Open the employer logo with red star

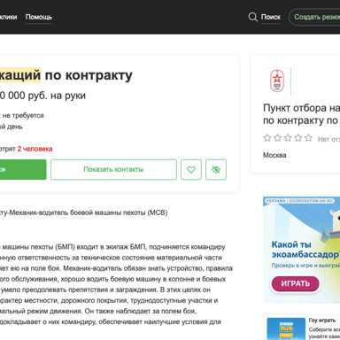pyautogui.click(x=277, y=81)
